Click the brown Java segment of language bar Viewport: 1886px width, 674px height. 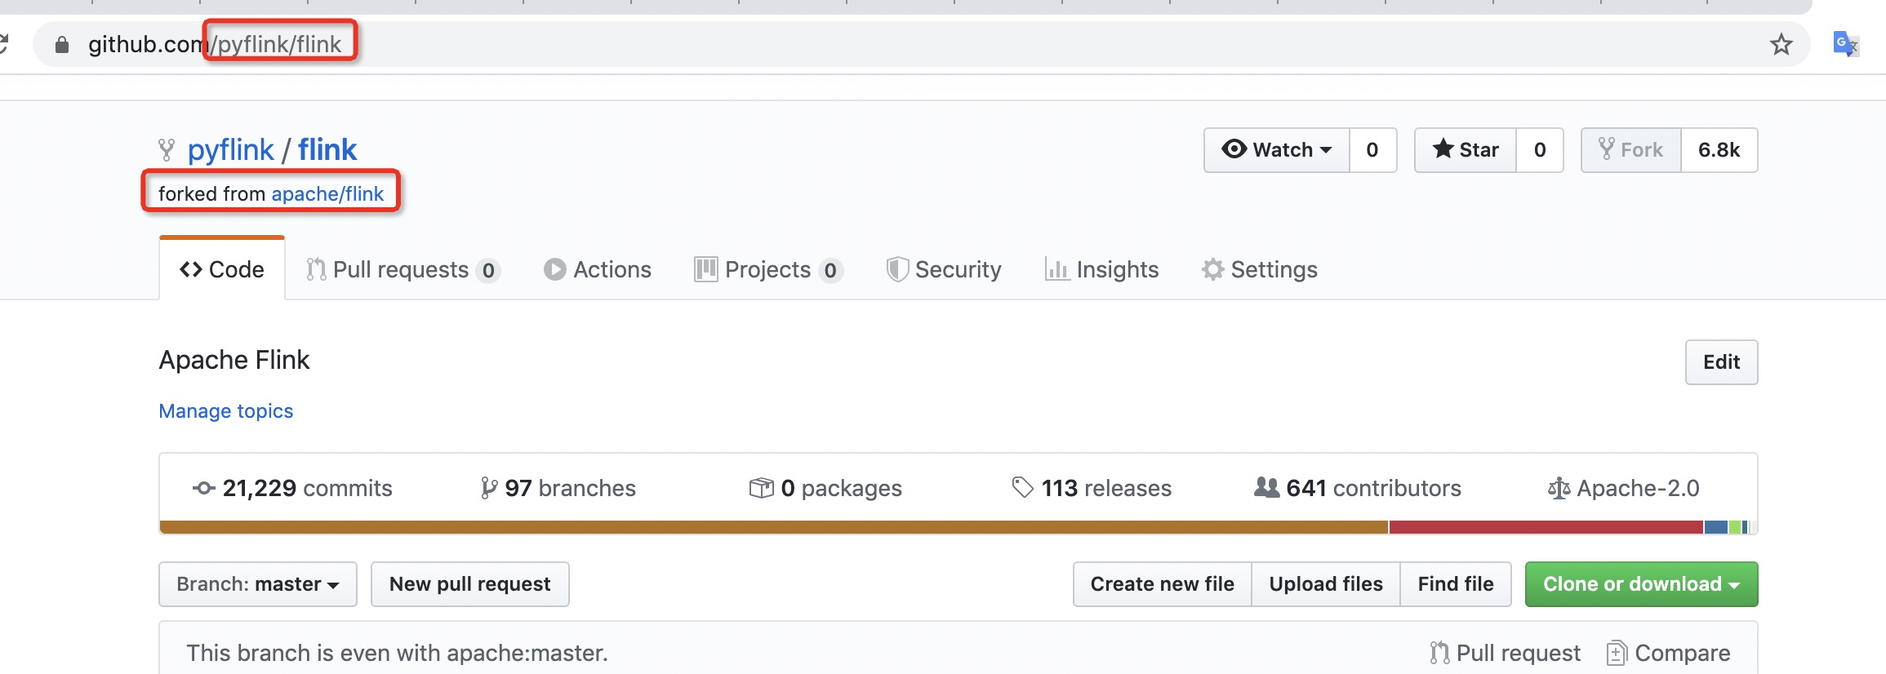pyautogui.click(x=774, y=527)
